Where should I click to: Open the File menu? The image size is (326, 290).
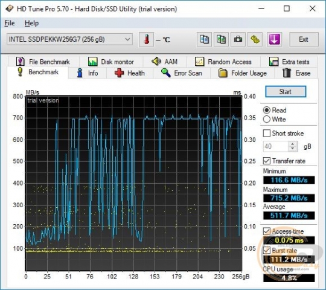pos(10,23)
